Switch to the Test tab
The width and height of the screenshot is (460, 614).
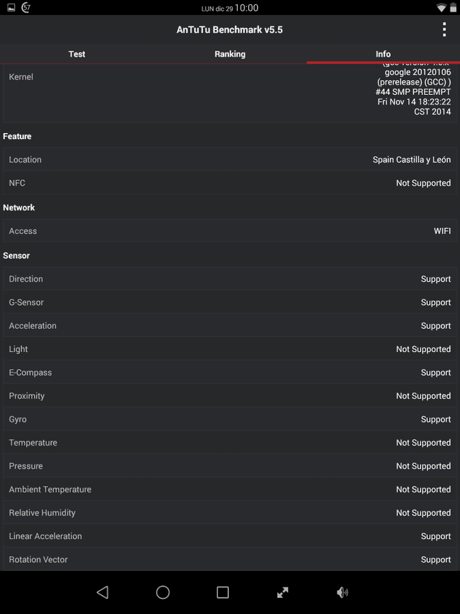[76, 54]
